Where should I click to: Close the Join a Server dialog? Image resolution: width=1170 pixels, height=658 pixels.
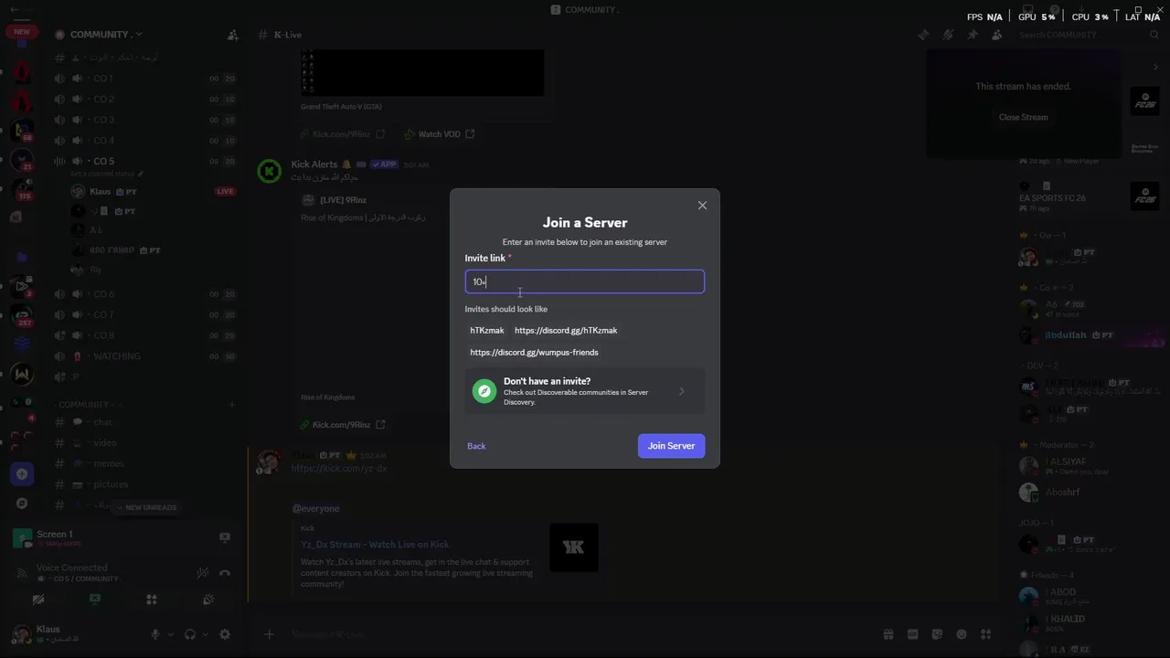(x=702, y=206)
